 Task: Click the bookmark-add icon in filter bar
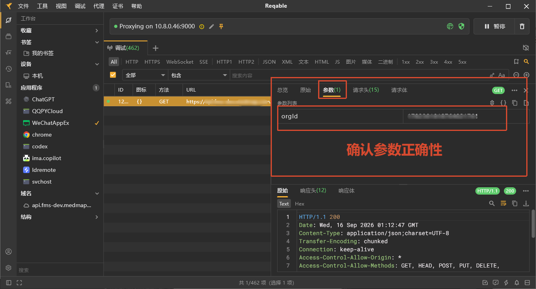pyautogui.click(x=516, y=62)
